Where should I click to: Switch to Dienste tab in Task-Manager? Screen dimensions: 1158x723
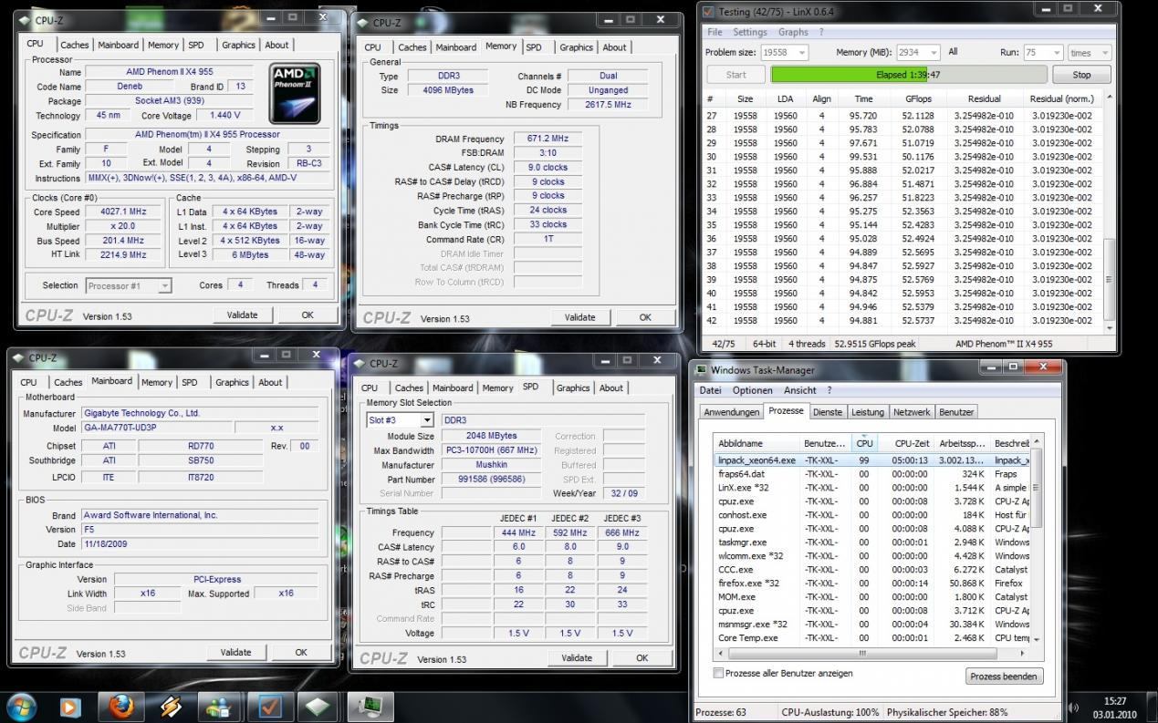tap(827, 412)
